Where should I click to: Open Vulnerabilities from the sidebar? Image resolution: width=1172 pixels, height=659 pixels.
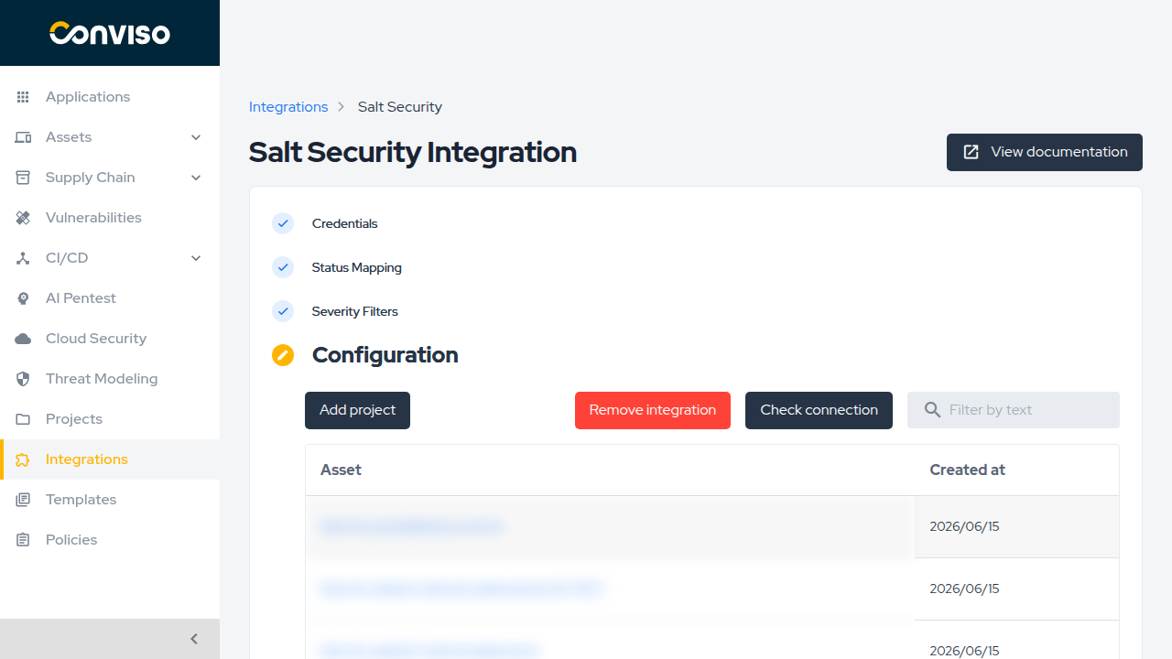pos(110,218)
